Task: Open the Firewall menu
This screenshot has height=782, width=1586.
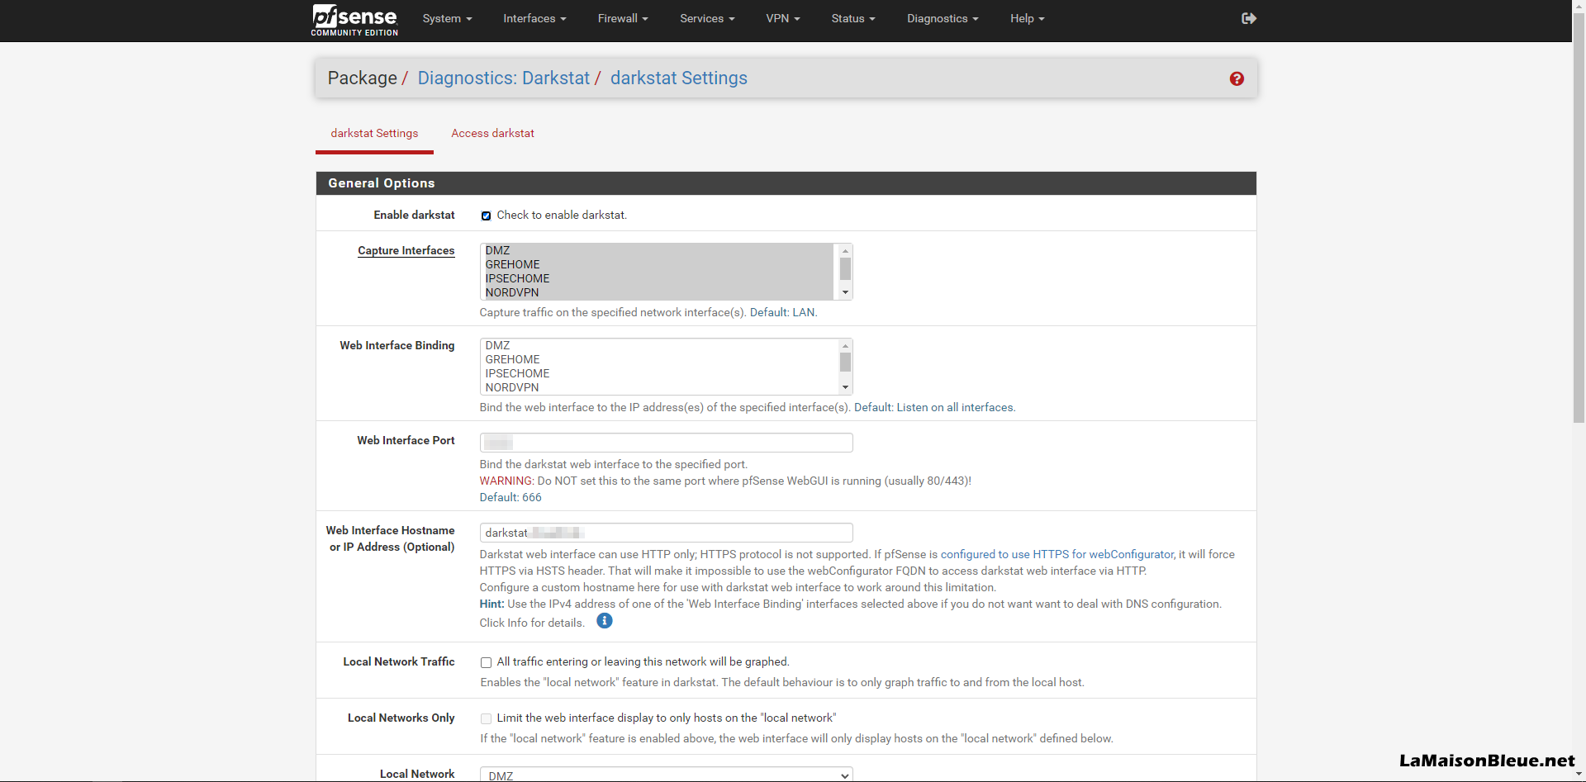Action: pos(623,18)
